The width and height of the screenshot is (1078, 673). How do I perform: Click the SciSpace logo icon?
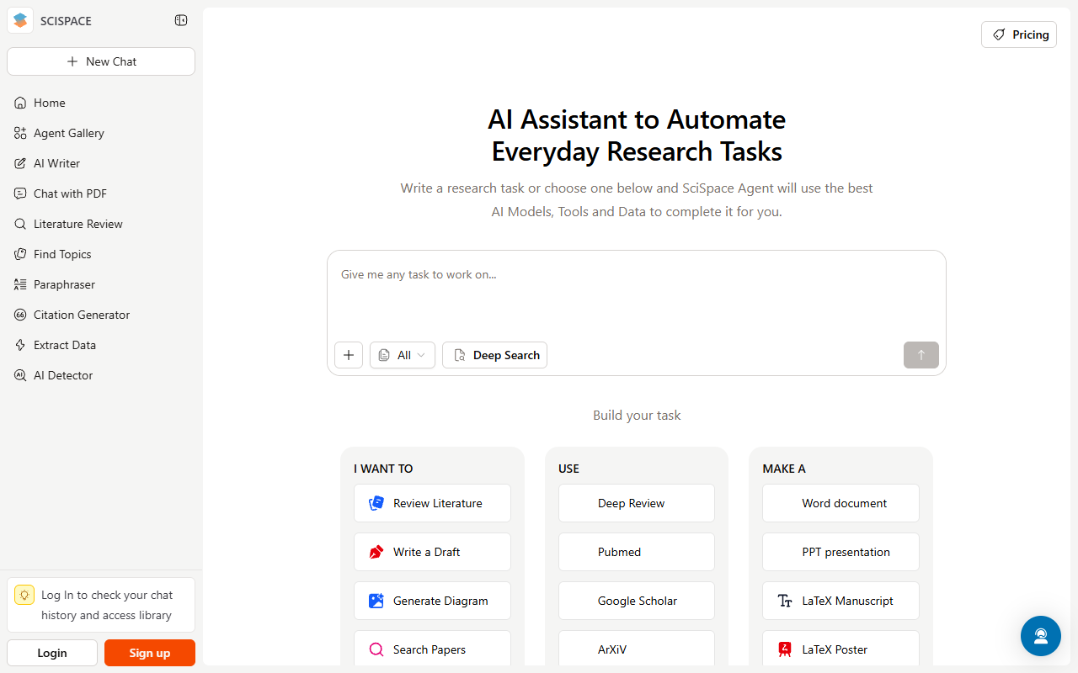(20, 20)
